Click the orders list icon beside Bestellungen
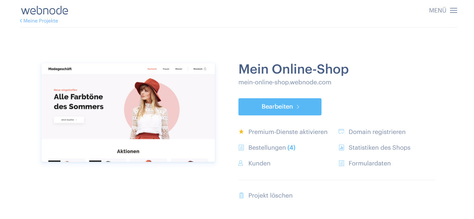The width and height of the screenshot is (474, 219). (241, 148)
